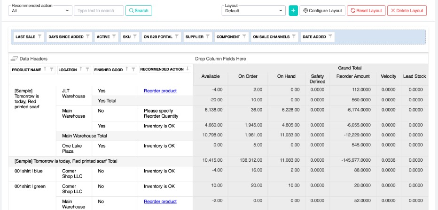438x210 pixels.
Task: Open filter for Days Since Added field
Action: [88, 36]
